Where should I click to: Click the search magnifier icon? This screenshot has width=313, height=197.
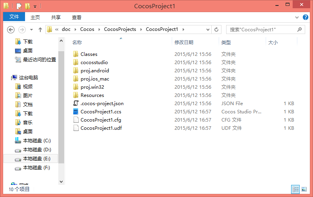pyautogui.click(x=299, y=29)
